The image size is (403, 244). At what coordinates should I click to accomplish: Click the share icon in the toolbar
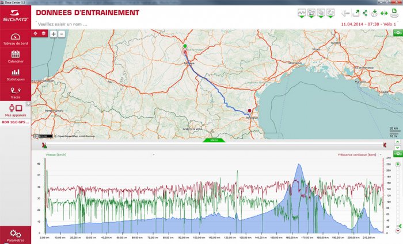365,13
